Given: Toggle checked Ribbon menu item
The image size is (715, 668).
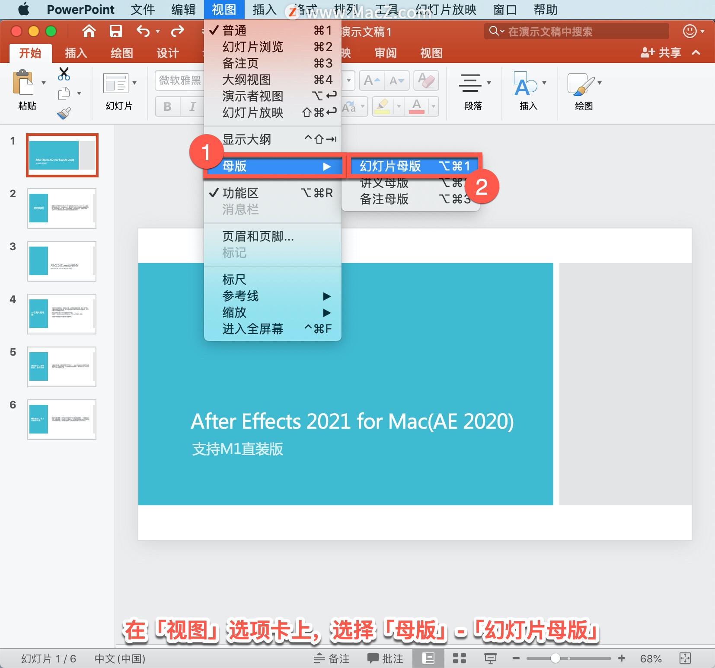Looking at the screenshot, I should [x=273, y=193].
